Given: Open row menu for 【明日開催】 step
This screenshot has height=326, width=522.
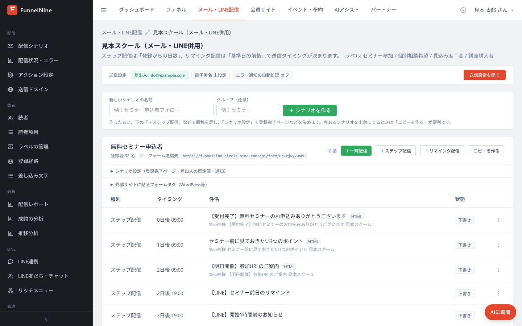Looking at the screenshot, I should [x=498, y=270].
